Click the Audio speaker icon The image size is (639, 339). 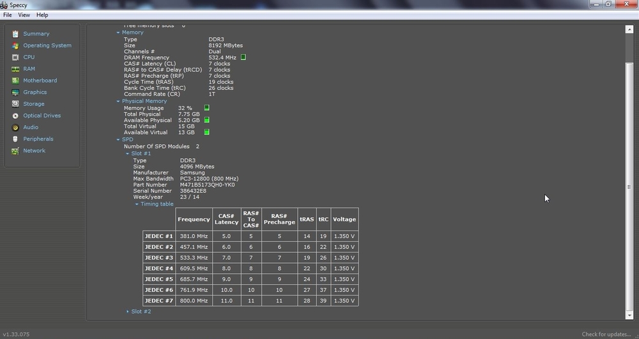coord(15,127)
